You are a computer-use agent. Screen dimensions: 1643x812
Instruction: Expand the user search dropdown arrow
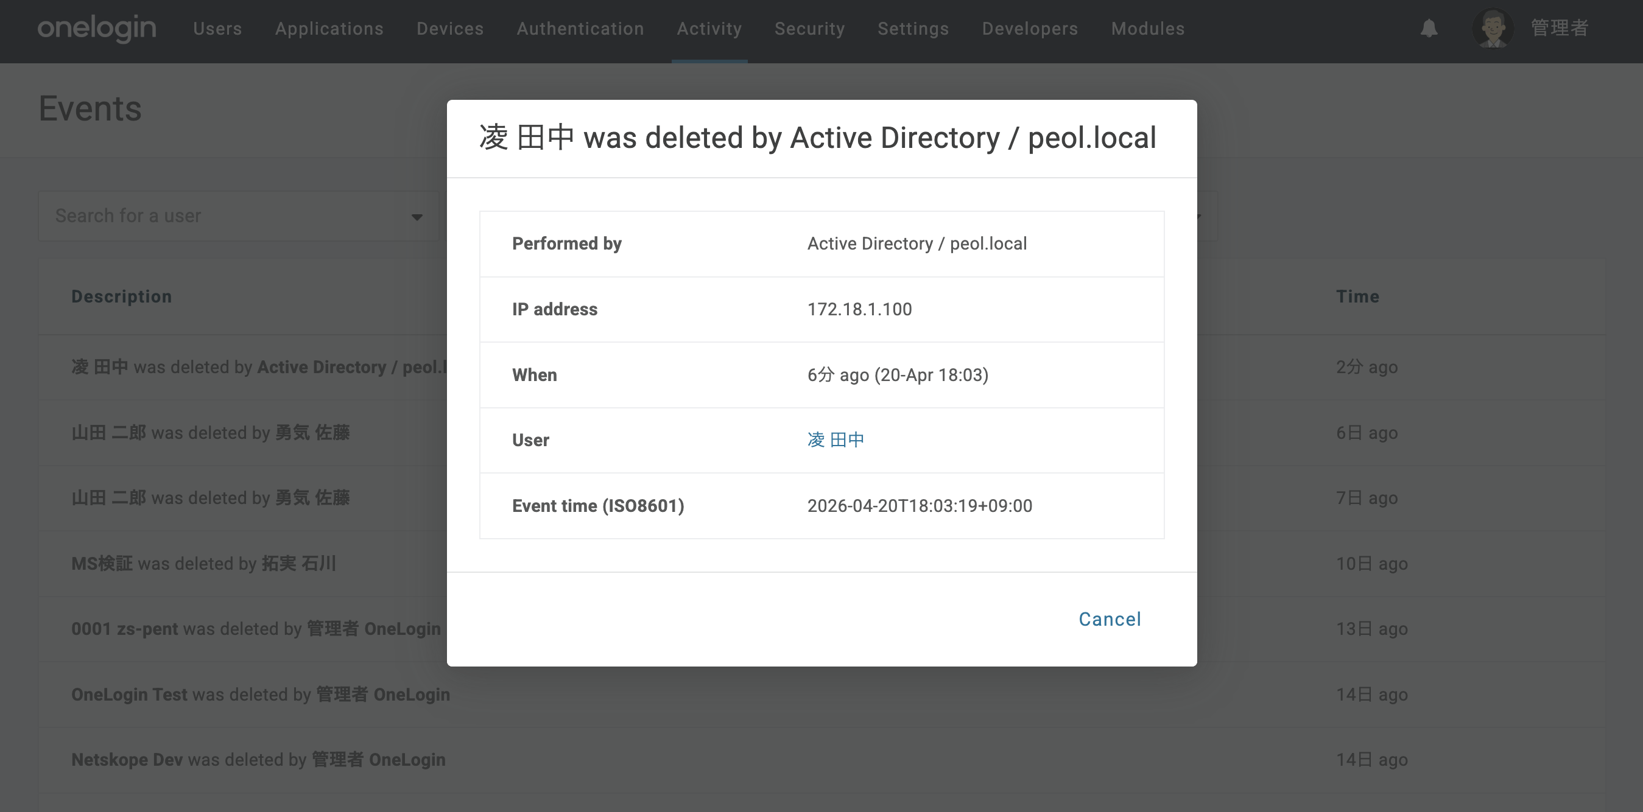click(417, 217)
